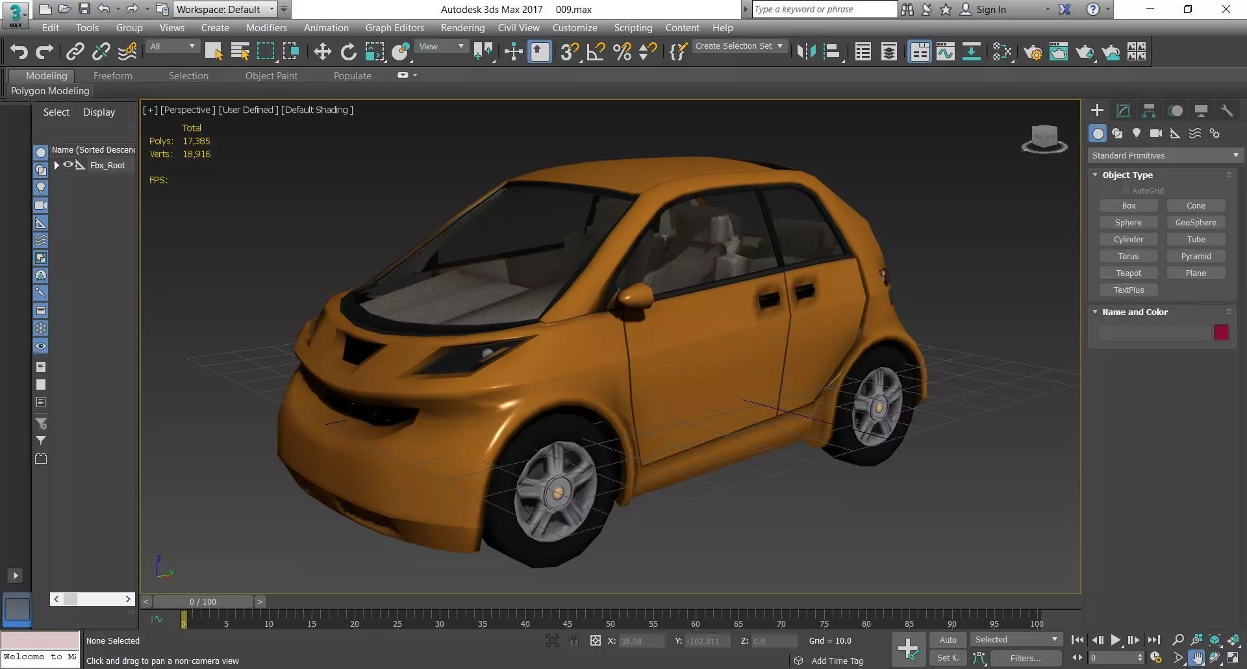Click the keyword search field
The width and height of the screenshot is (1247, 669).
coord(824,9)
